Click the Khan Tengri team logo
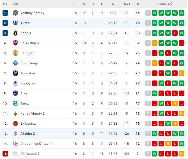The width and height of the screenshot is (188, 159). pos(15,63)
